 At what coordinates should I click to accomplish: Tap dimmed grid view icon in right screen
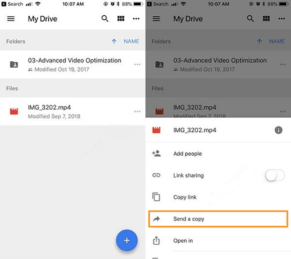click(x=266, y=19)
